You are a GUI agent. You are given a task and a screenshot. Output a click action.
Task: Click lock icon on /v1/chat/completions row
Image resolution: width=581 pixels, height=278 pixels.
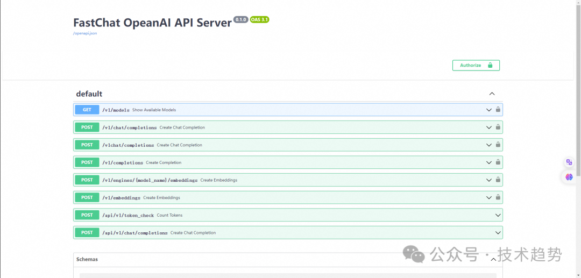pyautogui.click(x=498, y=127)
